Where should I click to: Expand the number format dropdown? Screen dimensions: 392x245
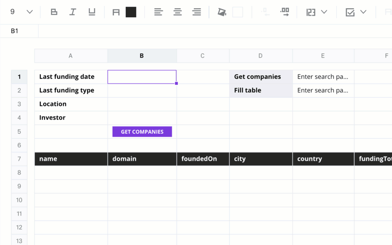tap(324, 12)
